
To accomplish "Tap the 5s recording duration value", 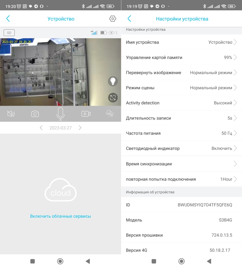I will (230, 118).
